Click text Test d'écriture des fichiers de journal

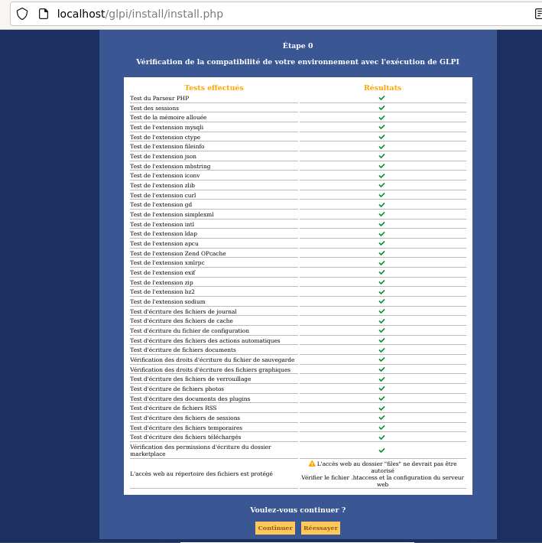[183, 311]
